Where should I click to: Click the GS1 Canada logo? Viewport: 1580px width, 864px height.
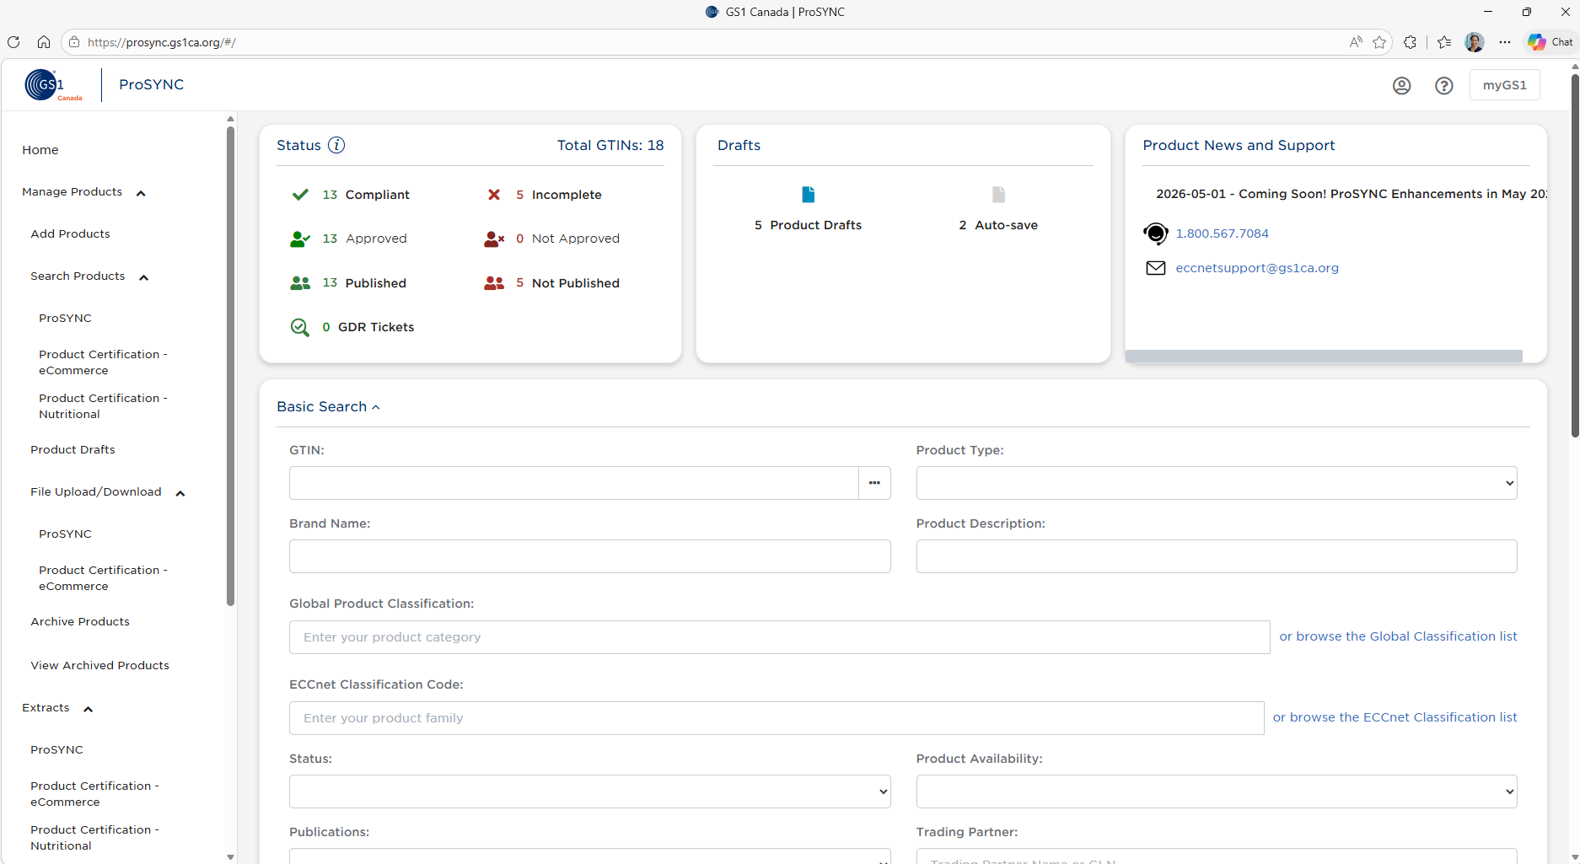tap(54, 85)
